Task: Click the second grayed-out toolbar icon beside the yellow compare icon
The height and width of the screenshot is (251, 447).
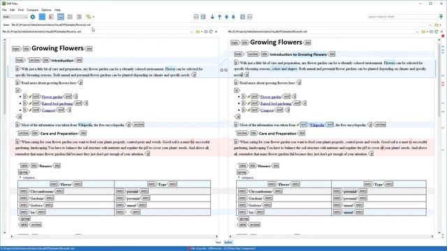Action: click(x=79, y=17)
